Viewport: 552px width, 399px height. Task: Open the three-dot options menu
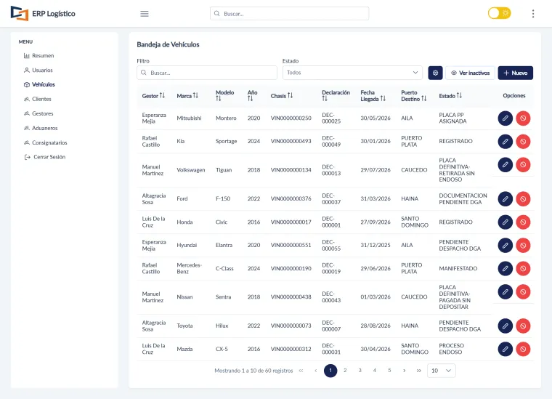[532, 14]
